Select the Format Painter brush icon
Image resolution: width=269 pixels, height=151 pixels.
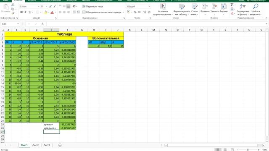pyautogui.click(x=13, y=13)
